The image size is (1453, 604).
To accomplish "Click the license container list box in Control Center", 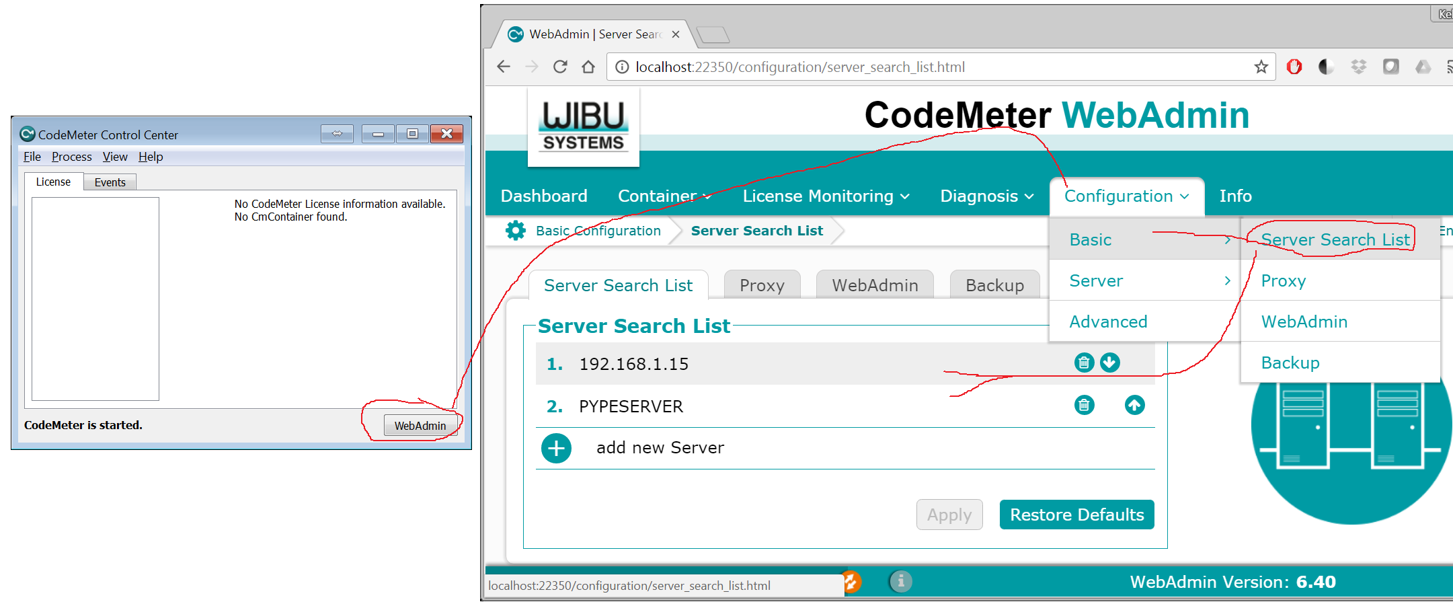I will pos(95,299).
